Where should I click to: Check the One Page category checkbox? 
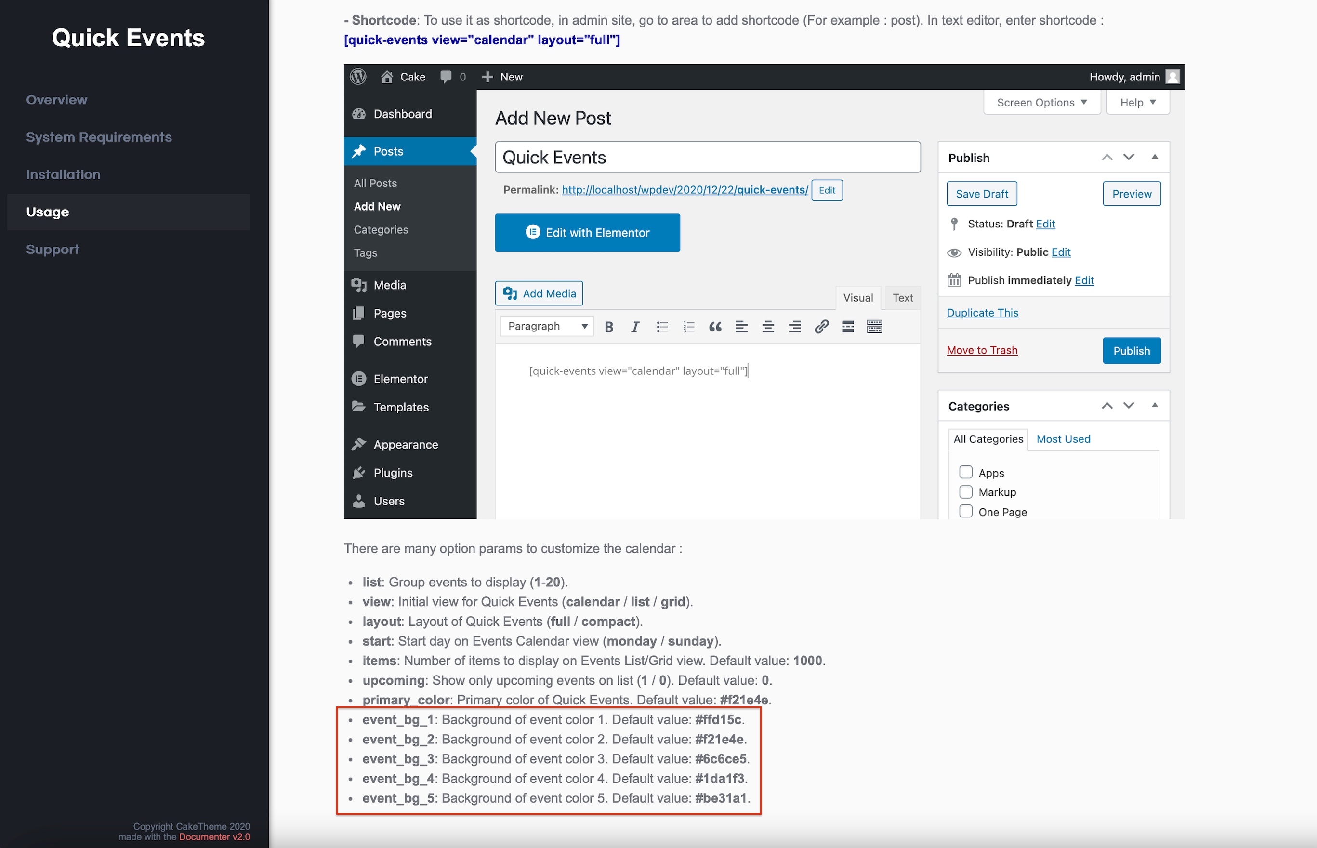(x=965, y=511)
